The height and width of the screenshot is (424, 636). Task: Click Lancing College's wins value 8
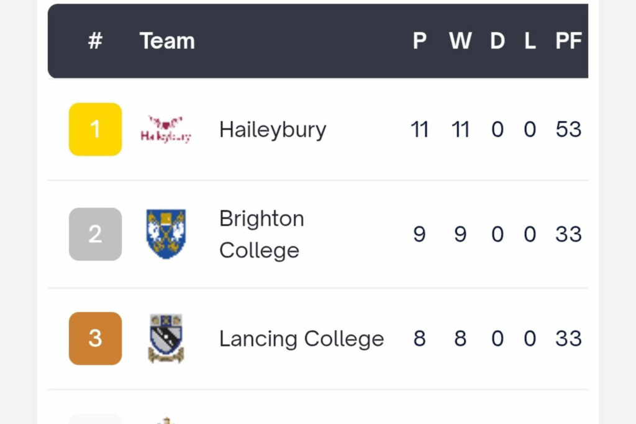click(x=460, y=339)
